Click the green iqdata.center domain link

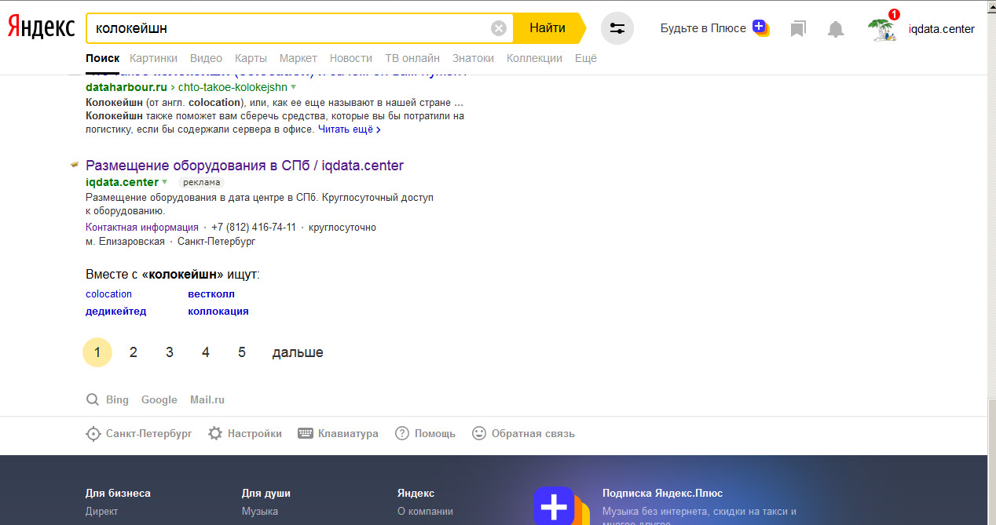pyautogui.click(x=122, y=182)
